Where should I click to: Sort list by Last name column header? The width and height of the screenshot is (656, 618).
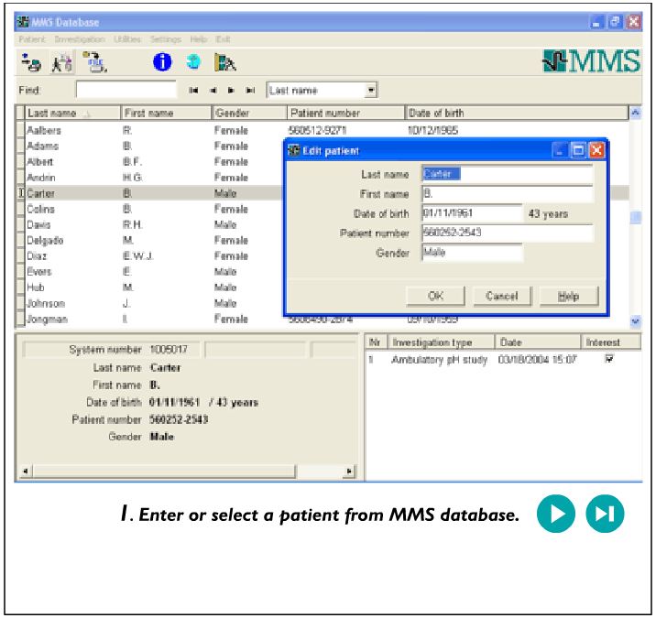click(64, 114)
